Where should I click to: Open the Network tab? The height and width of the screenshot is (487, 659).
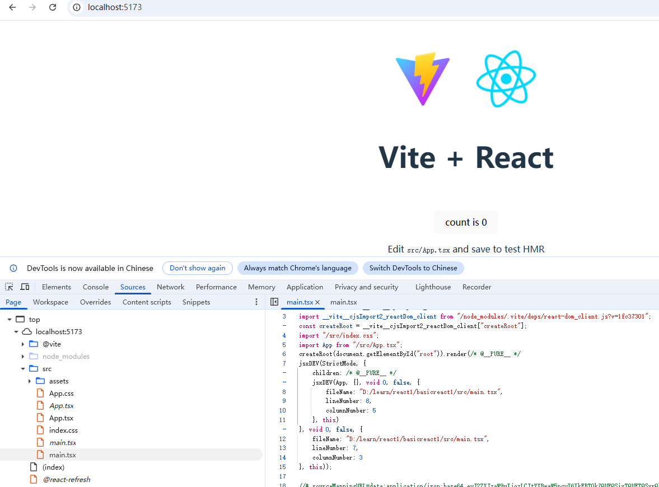[x=171, y=287]
